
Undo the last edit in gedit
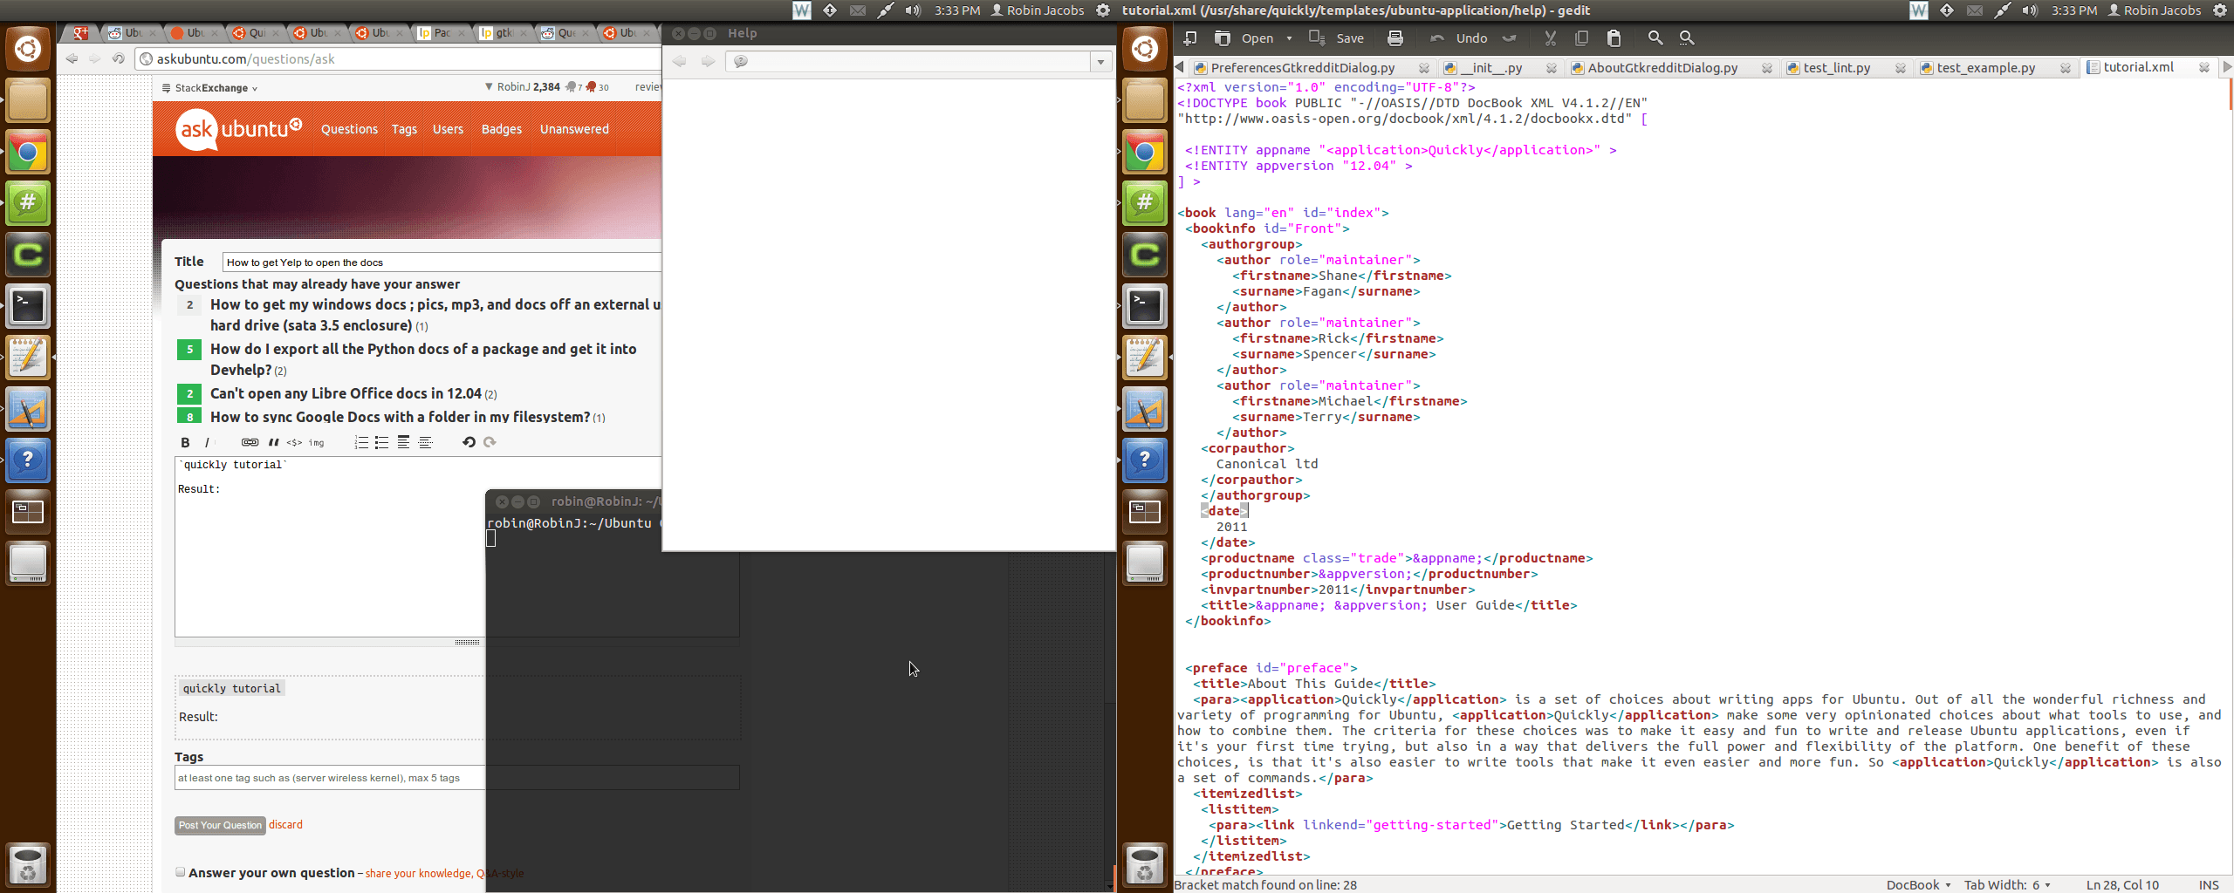(x=1458, y=38)
